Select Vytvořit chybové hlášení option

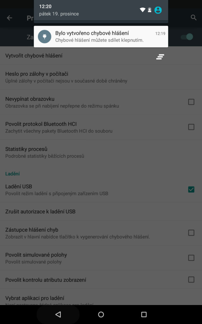[x=101, y=56]
